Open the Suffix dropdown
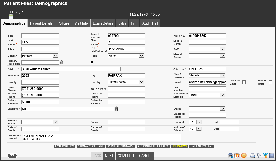 click(207, 49)
